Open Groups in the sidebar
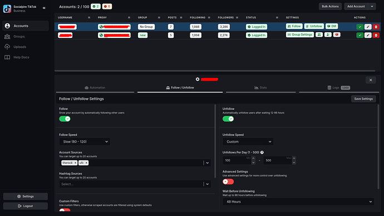 click(x=19, y=37)
